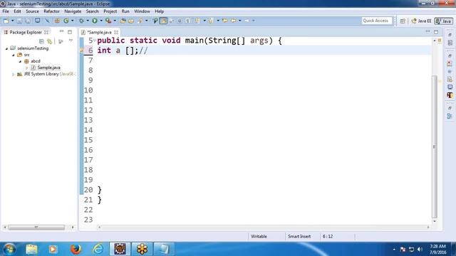Open the Navigate menu
The height and width of the screenshot is (256, 456).
pyautogui.click(x=73, y=11)
